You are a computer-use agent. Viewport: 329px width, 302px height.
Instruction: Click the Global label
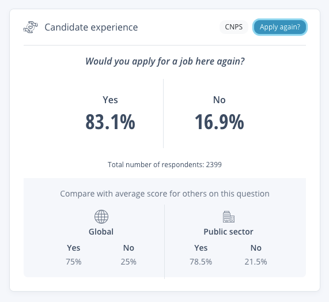point(101,232)
